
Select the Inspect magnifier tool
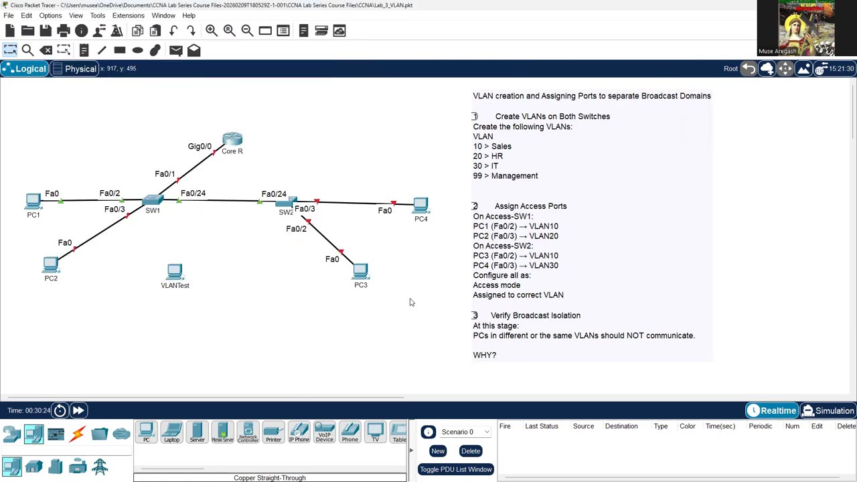[x=27, y=50]
